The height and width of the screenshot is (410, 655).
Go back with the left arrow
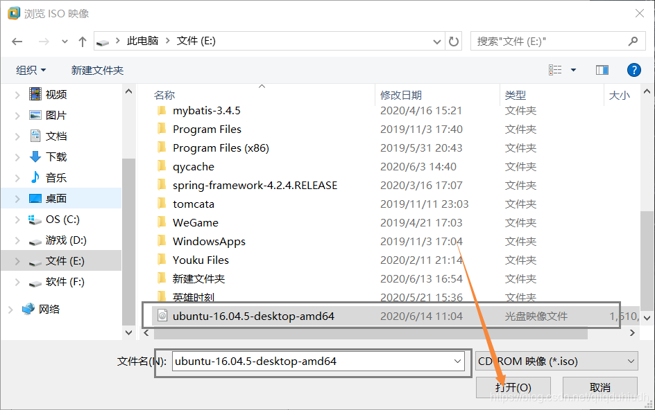pos(17,42)
